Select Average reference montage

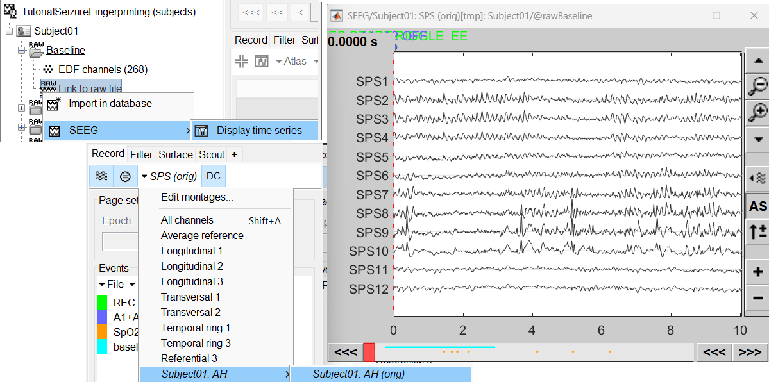point(202,235)
